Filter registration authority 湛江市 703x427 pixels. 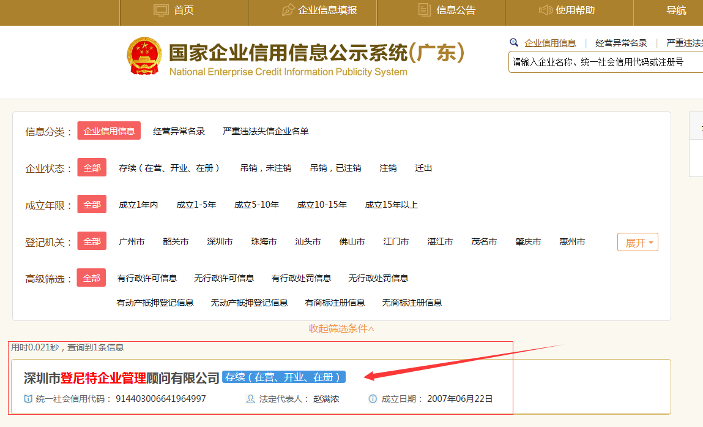pos(440,241)
